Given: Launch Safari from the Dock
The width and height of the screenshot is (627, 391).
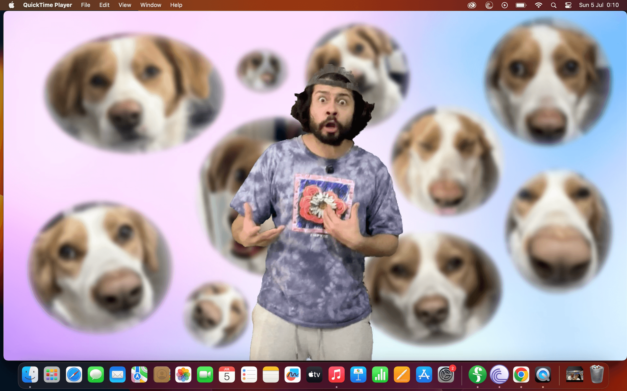Looking at the screenshot, I should (74, 375).
